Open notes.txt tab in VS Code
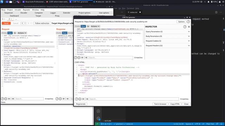This screenshot has width=225, height=126. coord(134,12)
